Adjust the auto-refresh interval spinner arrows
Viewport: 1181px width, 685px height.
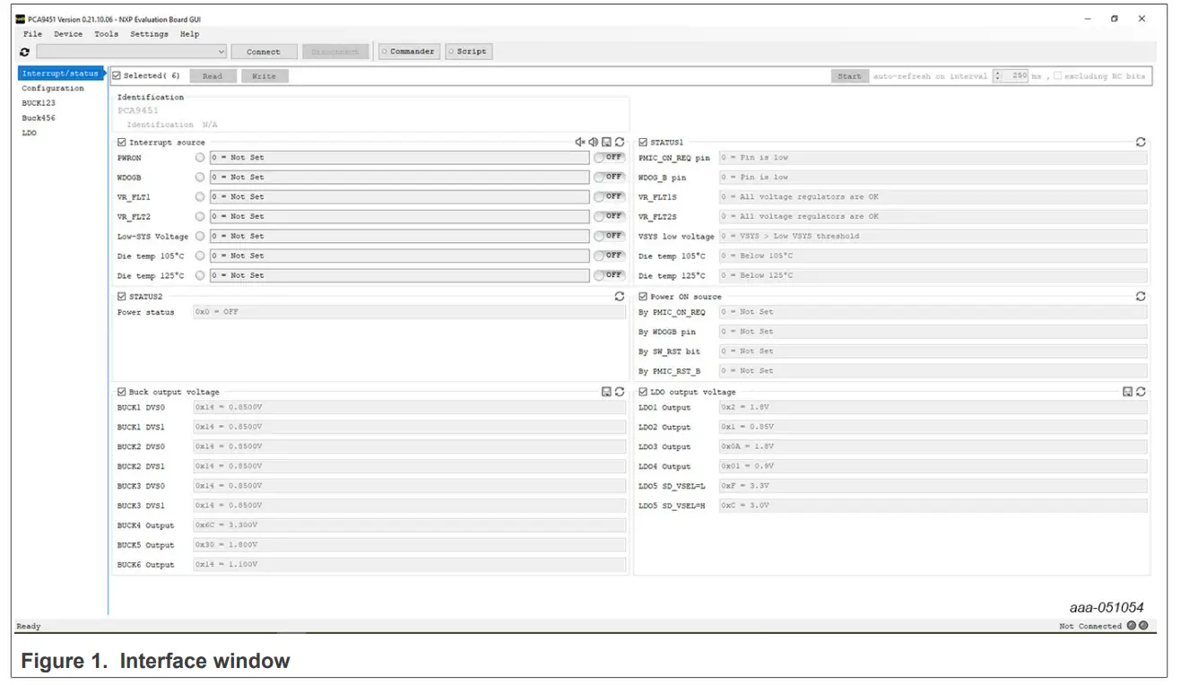click(999, 76)
